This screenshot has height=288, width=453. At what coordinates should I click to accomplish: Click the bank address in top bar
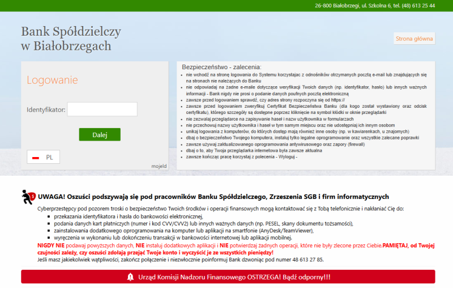pyautogui.click(x=375, y=6)
